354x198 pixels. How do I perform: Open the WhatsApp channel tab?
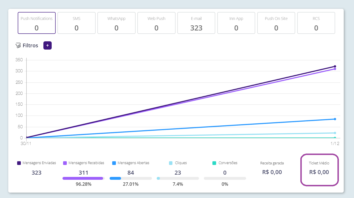[x=116, y=23]
